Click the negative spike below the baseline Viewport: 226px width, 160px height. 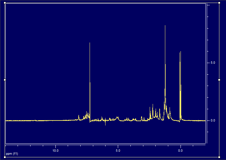click(x=105, y=123)
